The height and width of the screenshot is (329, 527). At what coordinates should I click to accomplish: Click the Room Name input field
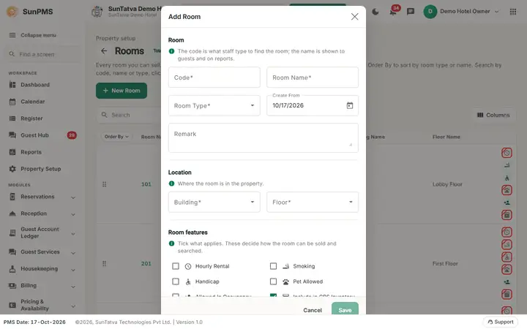[313, 77]
